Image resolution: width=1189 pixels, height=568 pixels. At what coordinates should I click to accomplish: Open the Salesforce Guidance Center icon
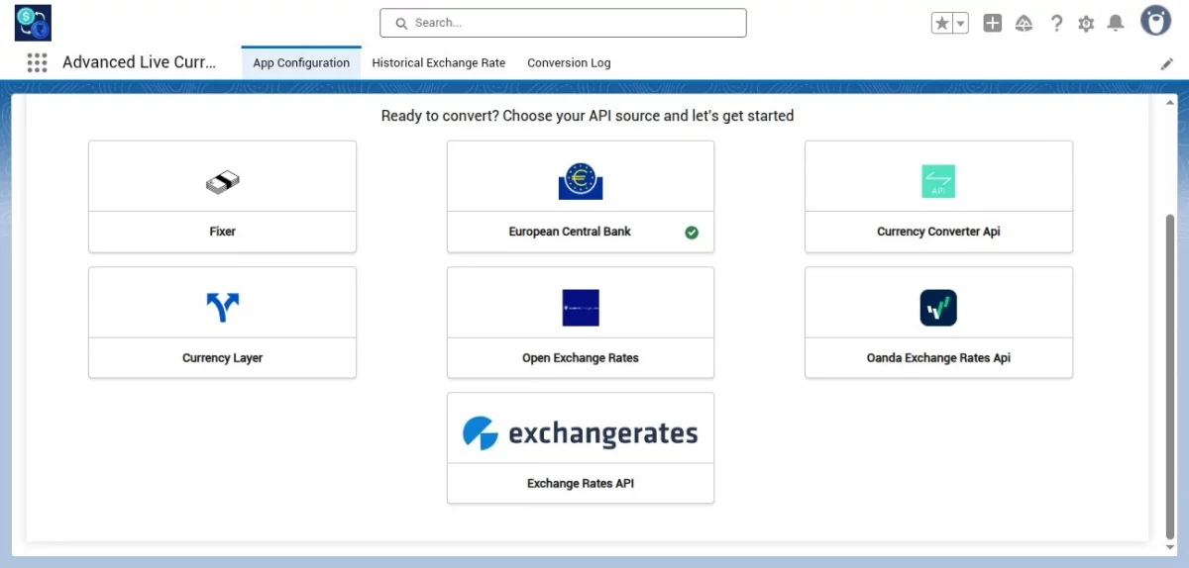pos(1025,23)
